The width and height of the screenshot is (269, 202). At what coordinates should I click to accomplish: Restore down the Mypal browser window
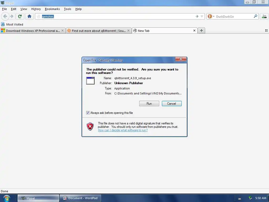tap(254, 2)
